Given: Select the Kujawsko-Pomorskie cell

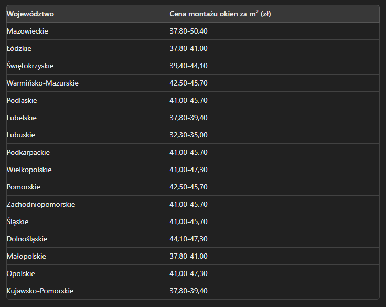Looking at the screenshot, I should coord(40,291).
